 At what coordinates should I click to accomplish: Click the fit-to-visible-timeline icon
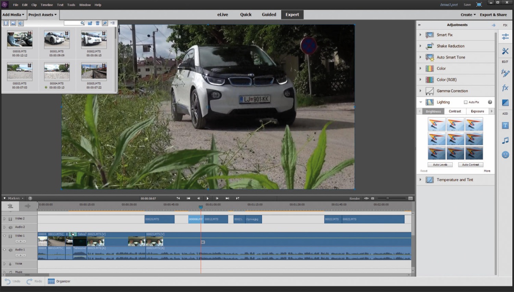click(410, 198)
